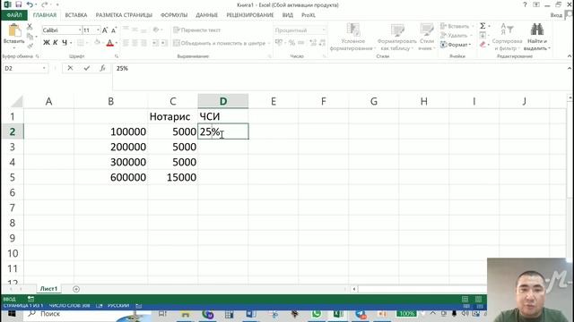Click cell with value 15000
Screen dimensions: 574x322
click(173, 177)
